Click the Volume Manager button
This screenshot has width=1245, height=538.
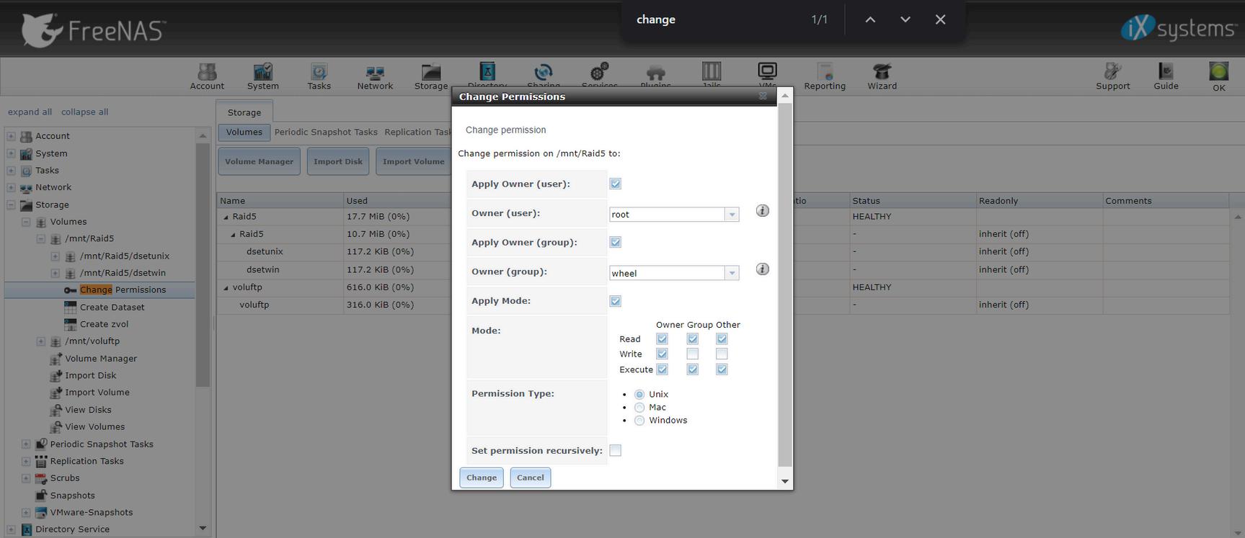(260, 161)
